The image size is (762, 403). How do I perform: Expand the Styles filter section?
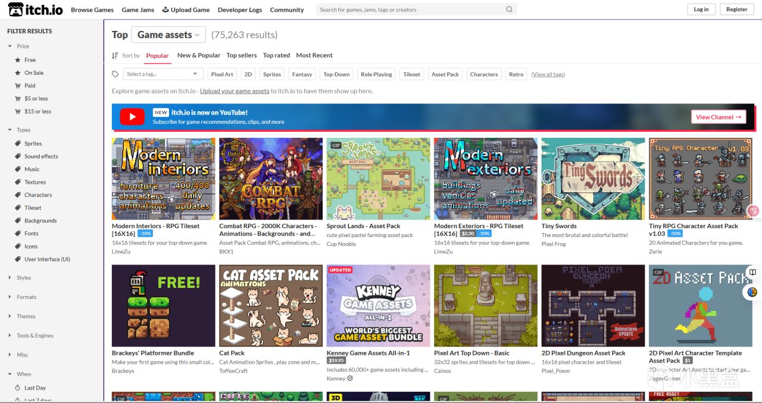click(x=19, y=278)
